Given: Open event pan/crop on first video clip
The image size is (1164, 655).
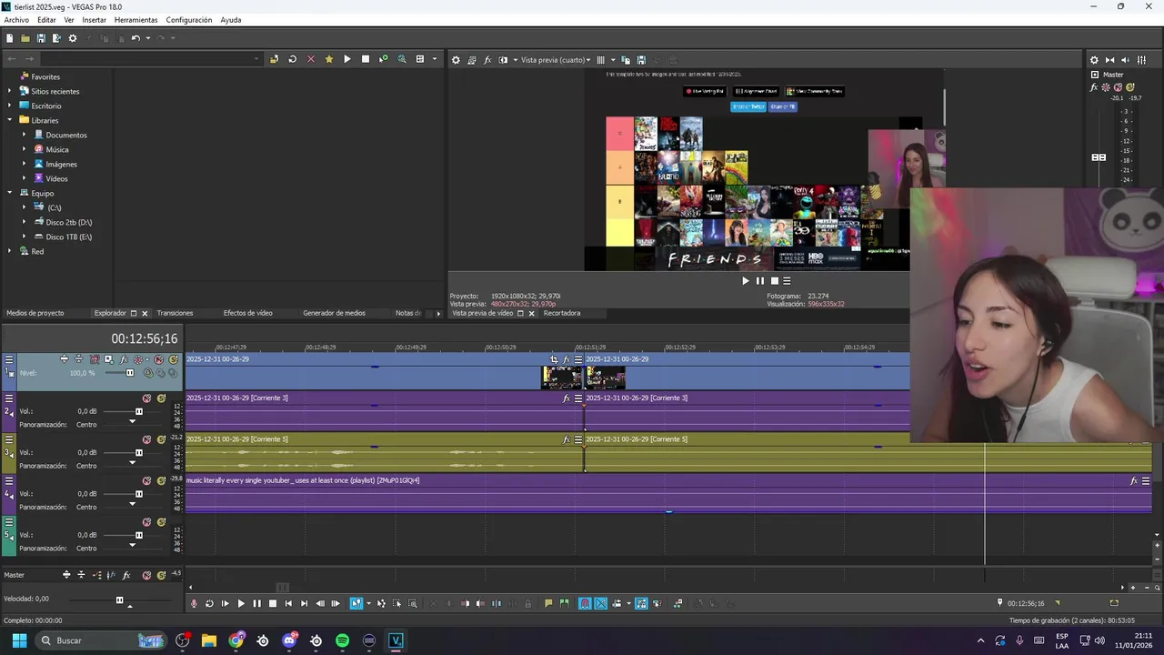Looking at the screenshot, I should tap(554, 359).
